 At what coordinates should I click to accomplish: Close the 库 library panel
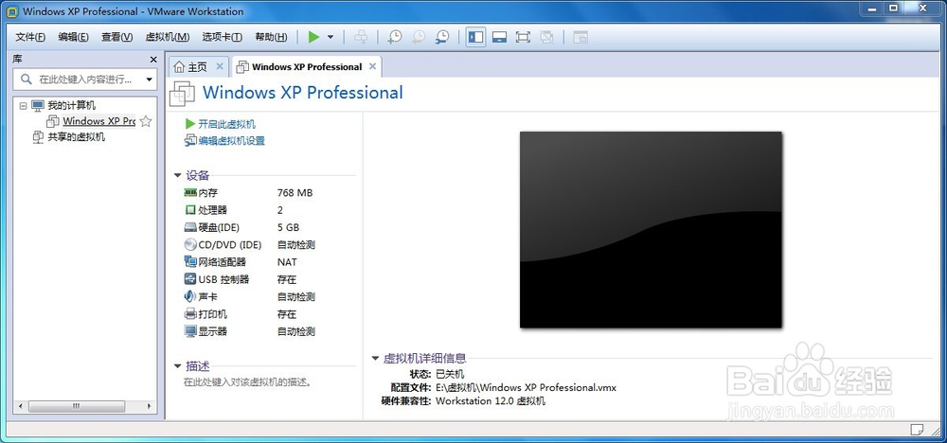tap(153, 59)
